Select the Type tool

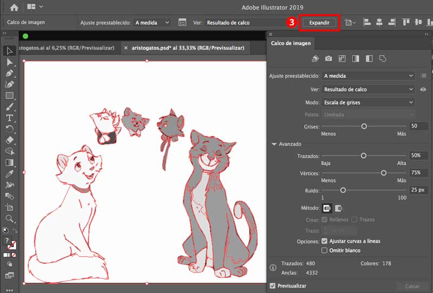click(9, 118)
